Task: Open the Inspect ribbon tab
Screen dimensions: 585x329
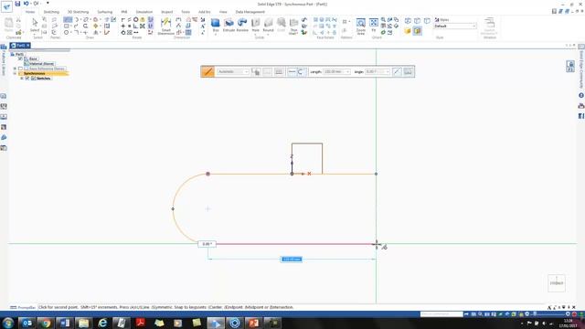Action: point(166,12)
